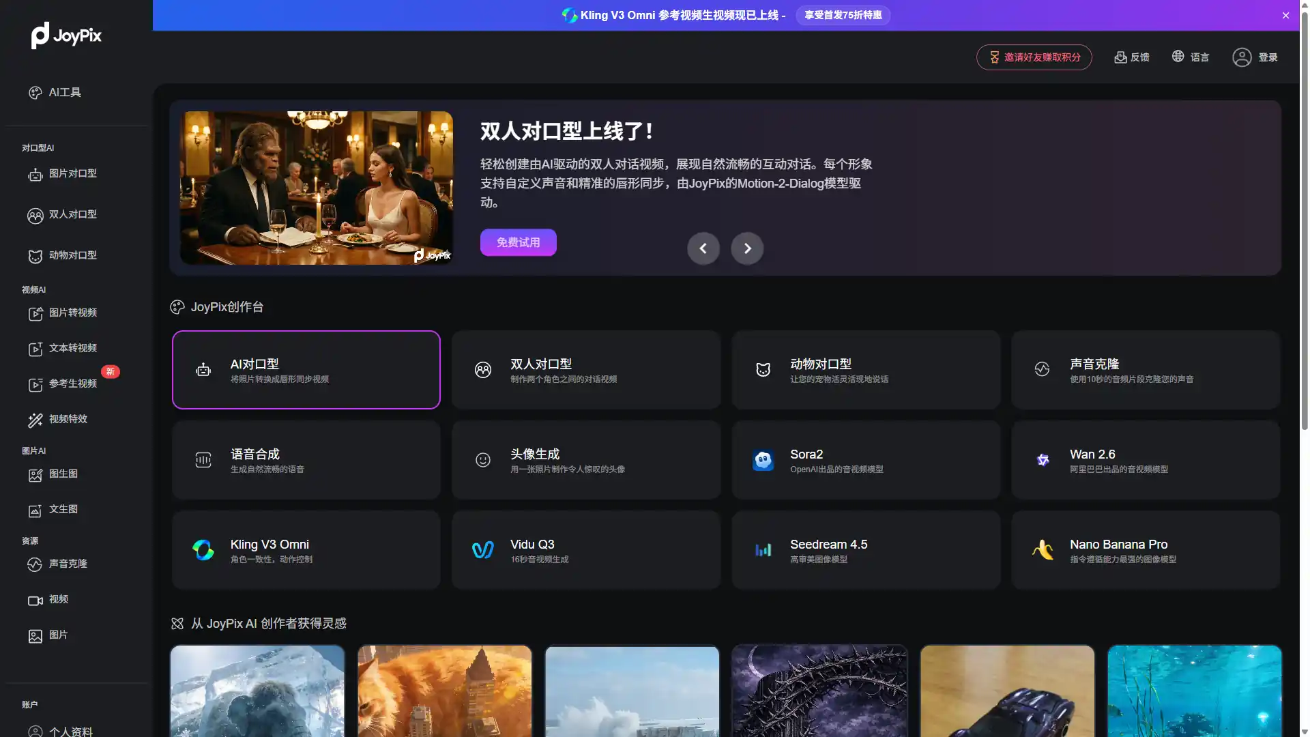Click the Nano Banana Pro banana icon
The image size is (1310, 737).
point(1043,550)
